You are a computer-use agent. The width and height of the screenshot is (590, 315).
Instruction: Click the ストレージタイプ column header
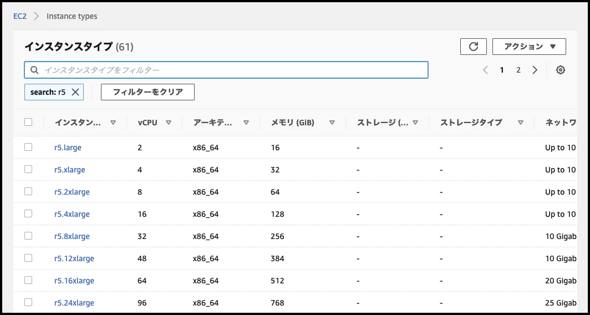click(471, 123)
